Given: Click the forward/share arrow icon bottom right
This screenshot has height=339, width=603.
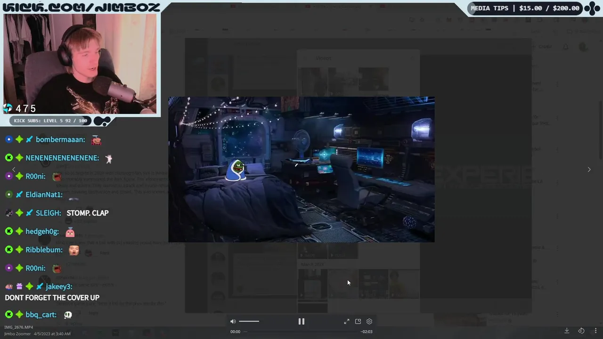Looking at the screenshot, I should coord(581,331).
